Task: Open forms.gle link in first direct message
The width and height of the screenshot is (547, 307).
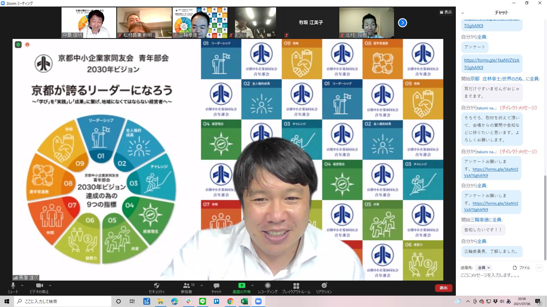Action: click(491, 172)
